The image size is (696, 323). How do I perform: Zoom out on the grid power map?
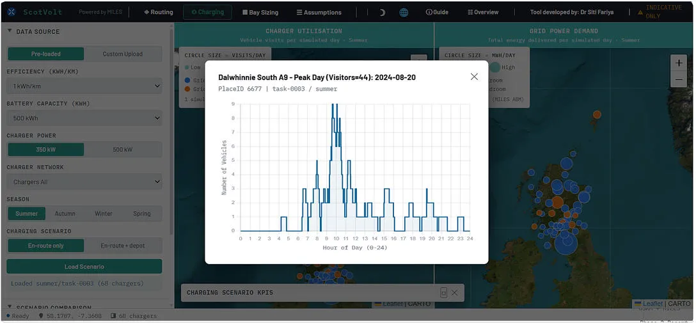(679, 79)
